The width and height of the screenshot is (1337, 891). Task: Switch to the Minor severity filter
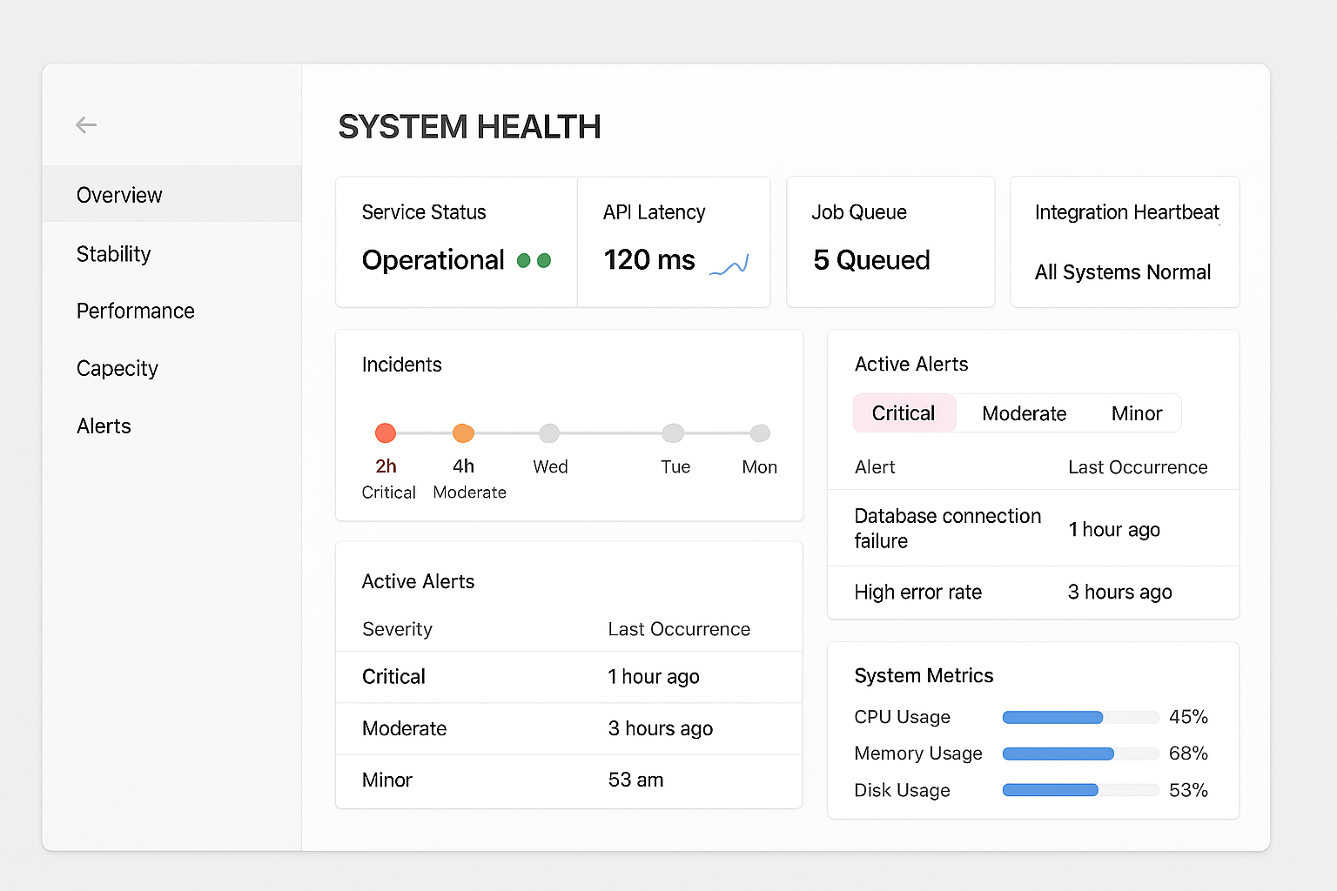click(1136, 412)
